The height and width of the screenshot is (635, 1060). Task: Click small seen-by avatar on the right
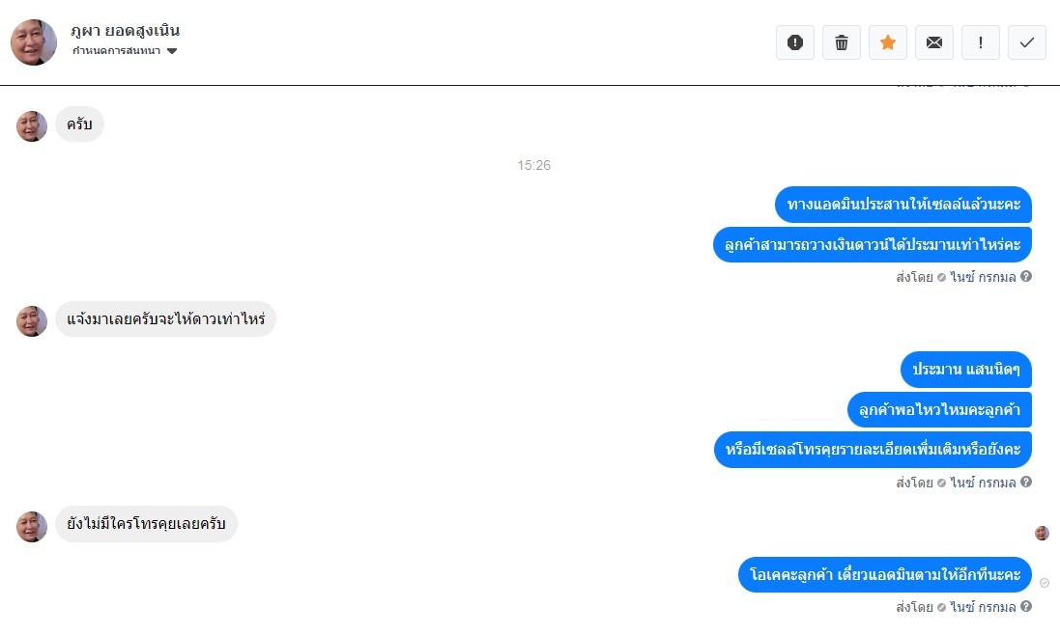(x=1042, y=533)
